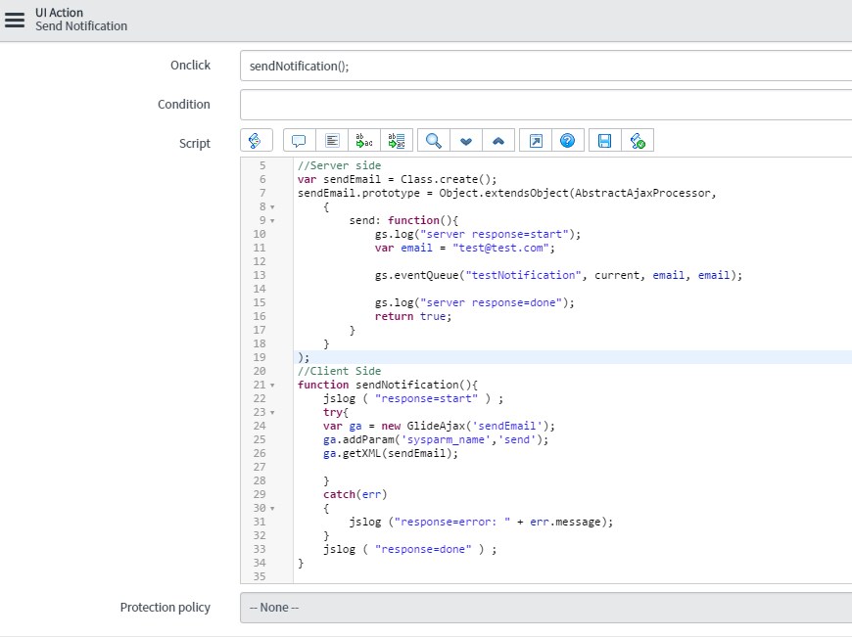Click the Replace (ab→ac) icon

(364, 141)
